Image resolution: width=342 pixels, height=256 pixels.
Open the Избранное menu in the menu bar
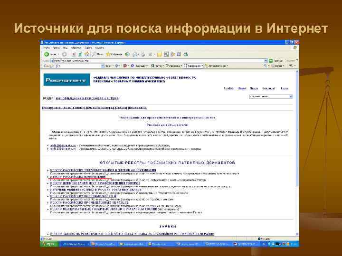pyautogui.click(x=76, y=48)
